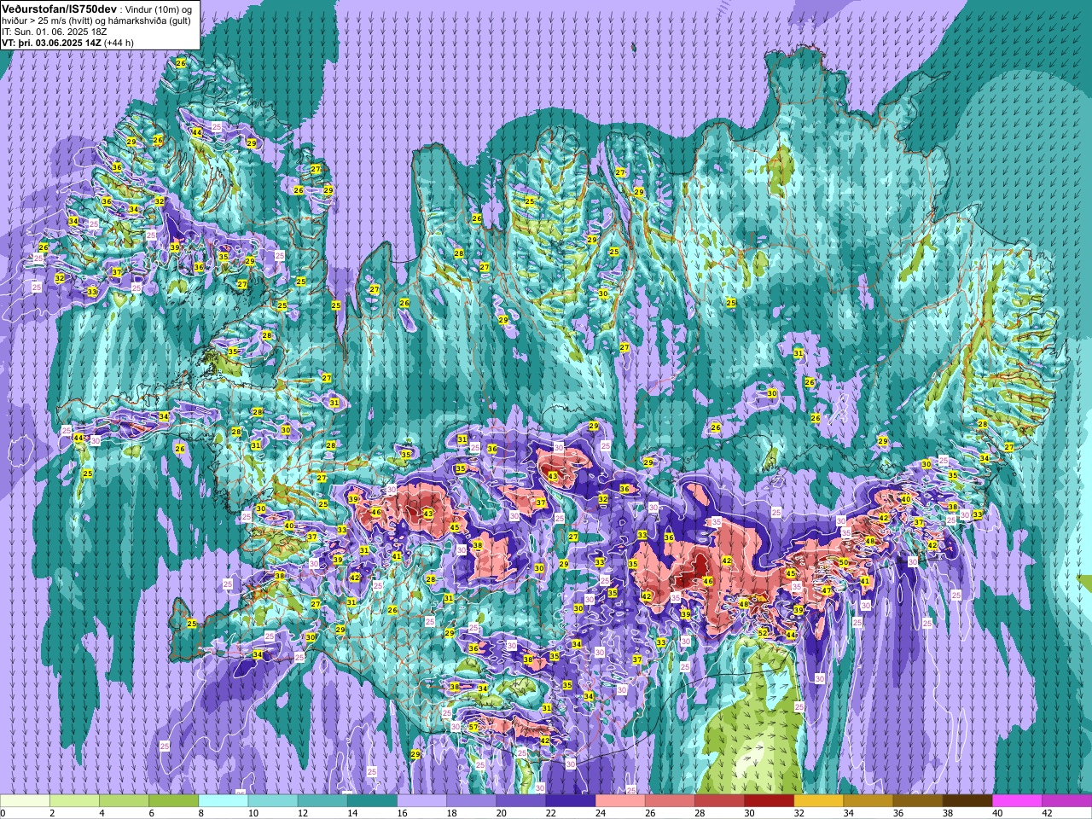
Task: Click the dark indigo 22–24 legend swatch
Action: [570, 801]
